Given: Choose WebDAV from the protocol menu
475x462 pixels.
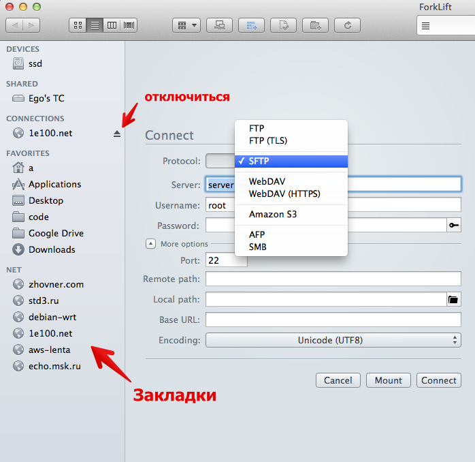Looking at the screenshot, I should point(291,181).
